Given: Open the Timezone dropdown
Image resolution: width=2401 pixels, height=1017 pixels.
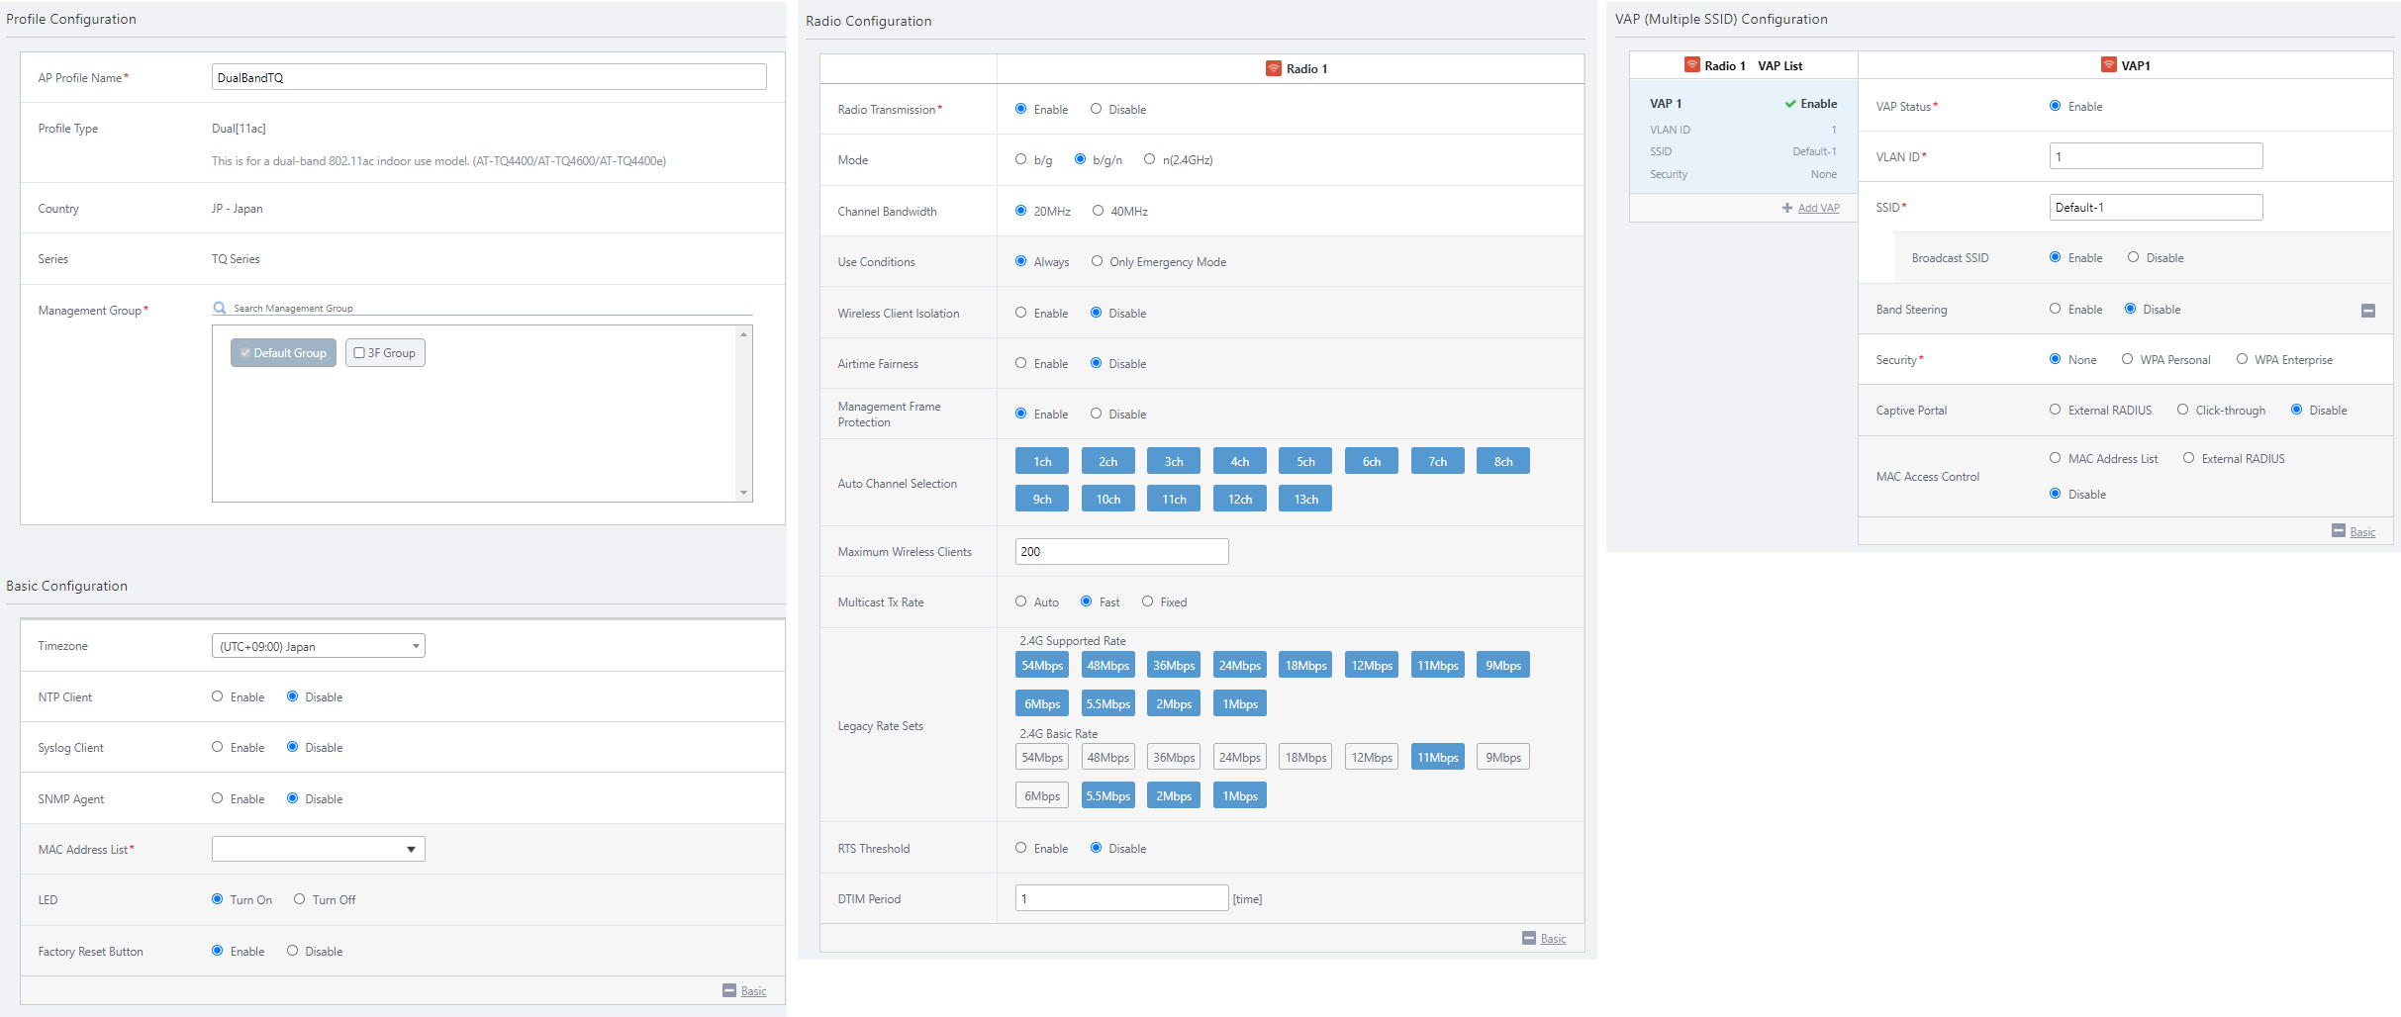Looking at the screenshot, I should (318, 646).
